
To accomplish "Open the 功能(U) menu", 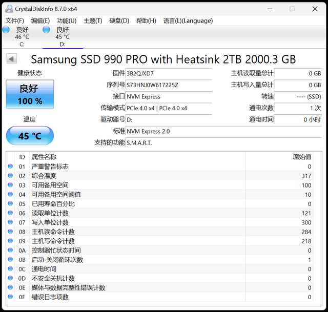I will [x=67, y=21].
